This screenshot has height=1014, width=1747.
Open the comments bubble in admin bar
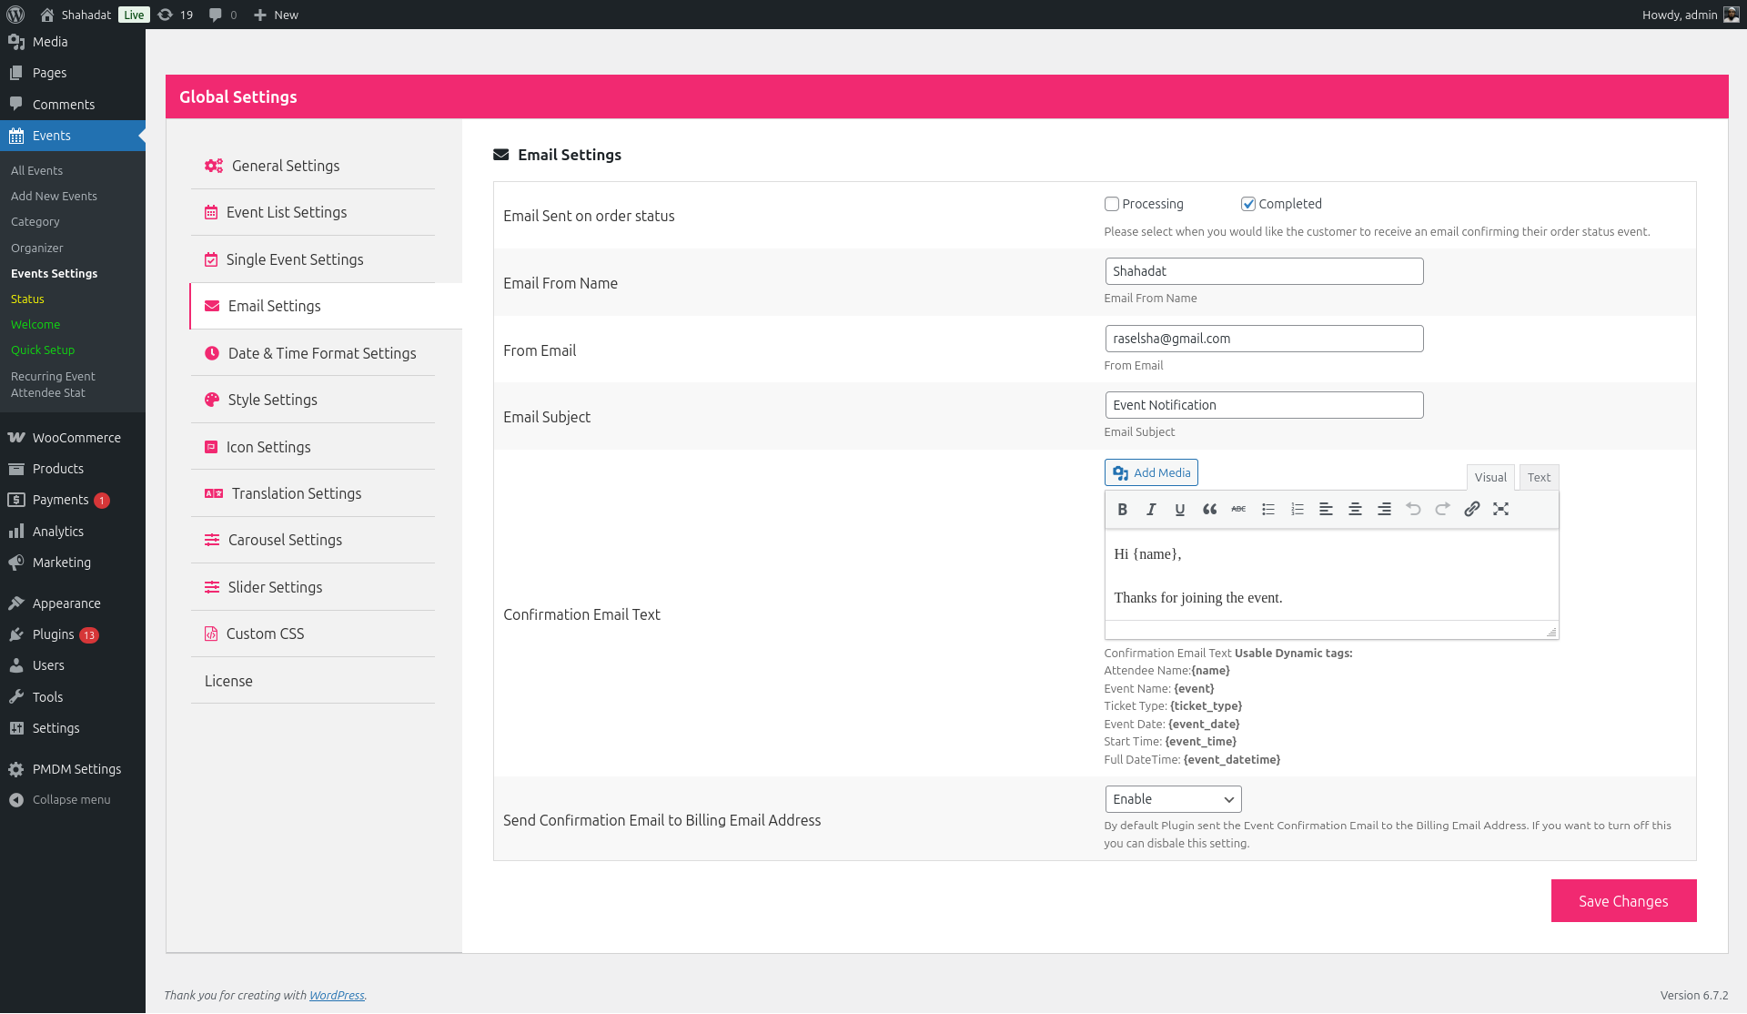[223, 15]
